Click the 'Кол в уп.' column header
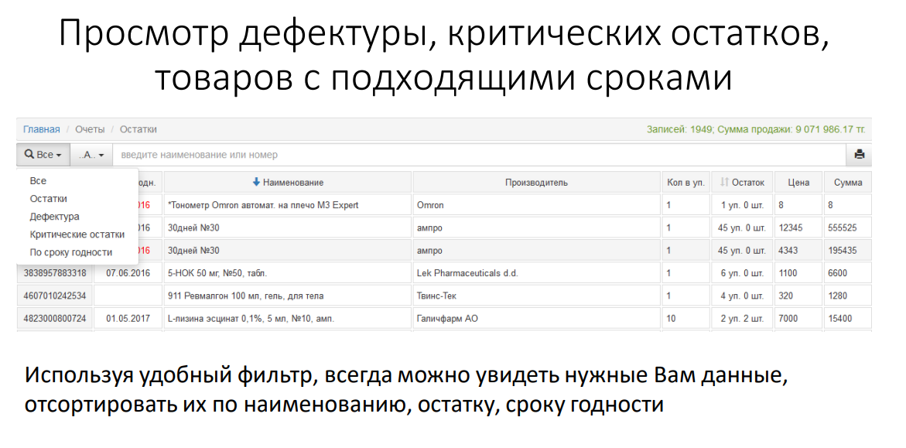The width and height of the screenshot is (906, 448). pyautogui.click(x=685, y=183)
